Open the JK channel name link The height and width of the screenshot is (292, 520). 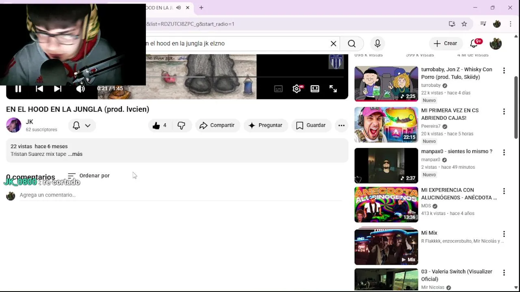pyautogui.click(x=29, y=122)
